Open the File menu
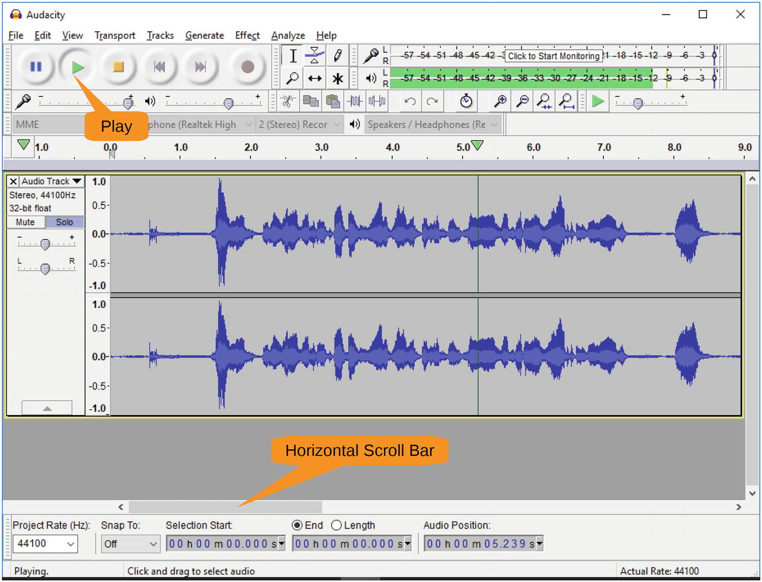This screenshot has width=762, height=582. pos(16,36)
